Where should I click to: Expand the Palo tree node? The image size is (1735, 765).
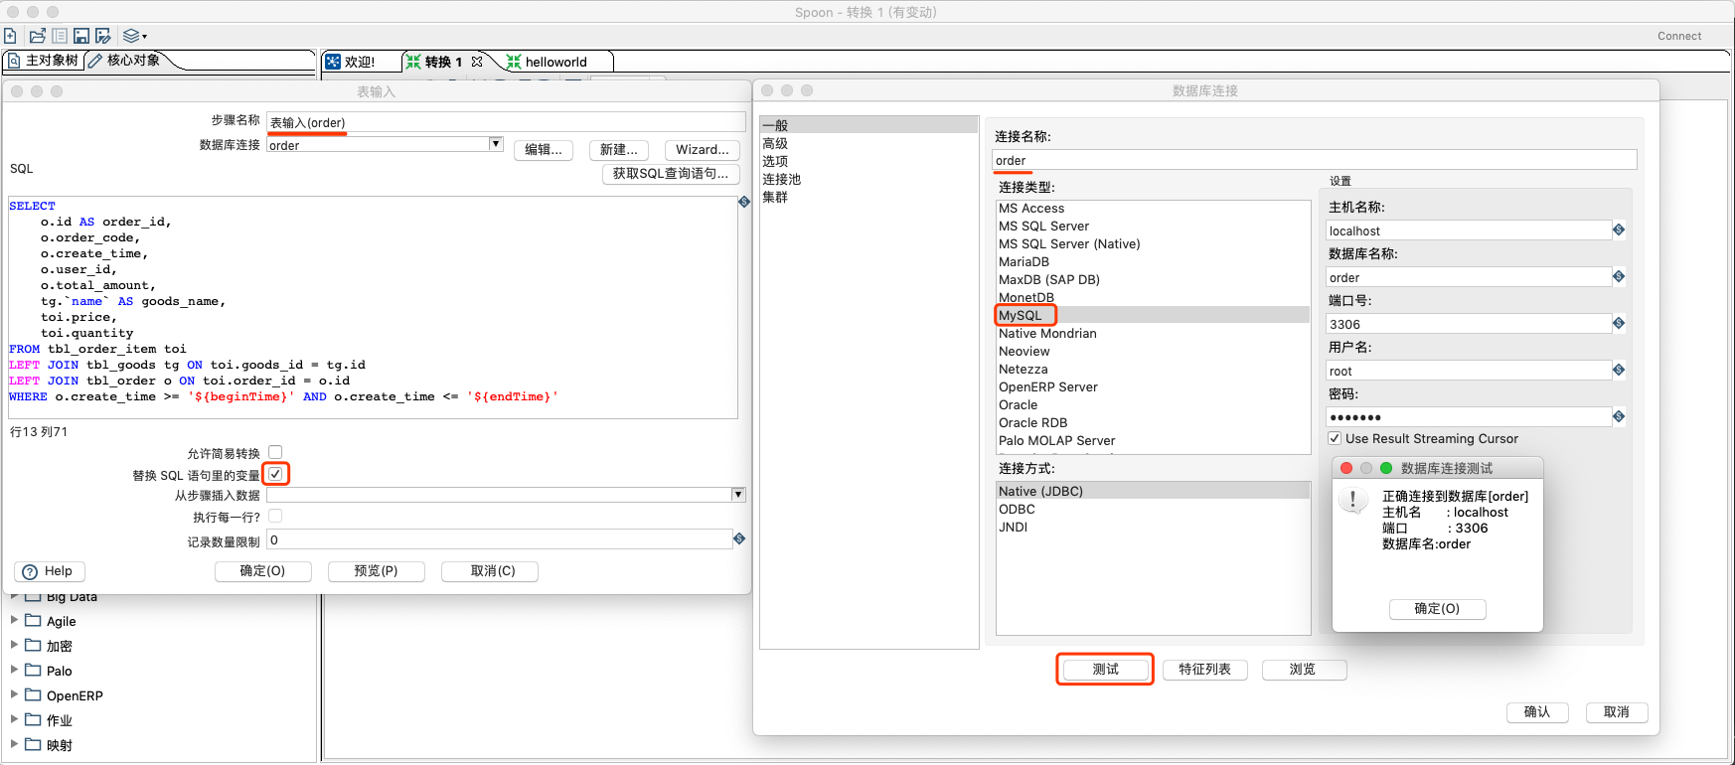[x=15, y=670]
